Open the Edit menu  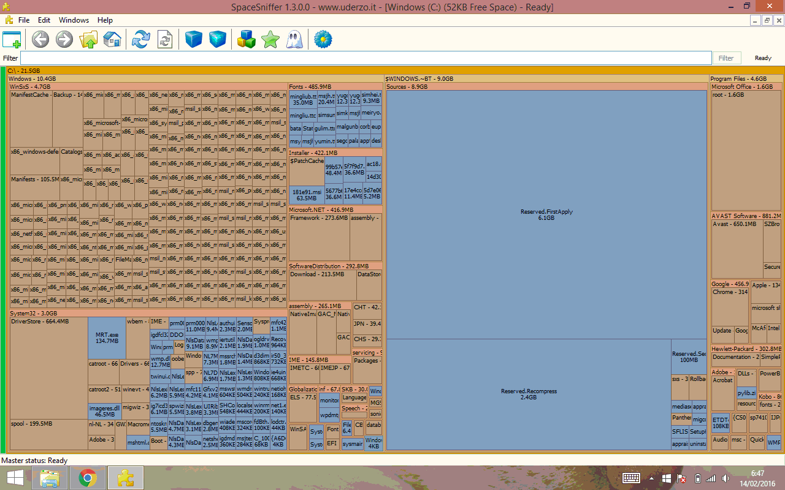click(x=44, y=20)
